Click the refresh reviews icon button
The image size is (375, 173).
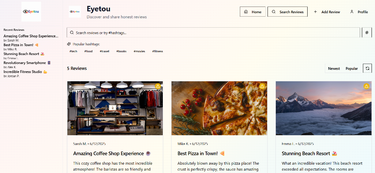(x=367, y=69)
